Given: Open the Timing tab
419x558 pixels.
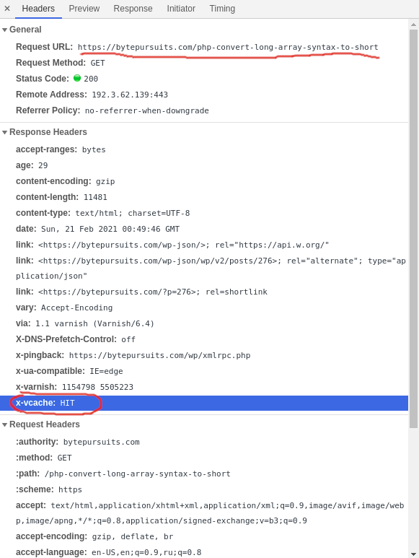Looking at the screenshot, I should tap(222, 9).
